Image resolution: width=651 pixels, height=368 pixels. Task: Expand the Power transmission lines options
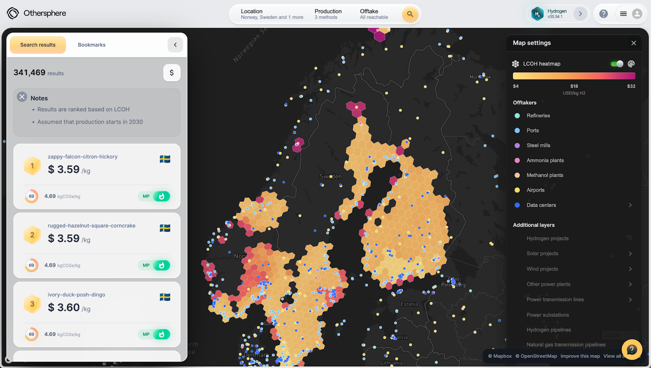(x=630, y=299)
